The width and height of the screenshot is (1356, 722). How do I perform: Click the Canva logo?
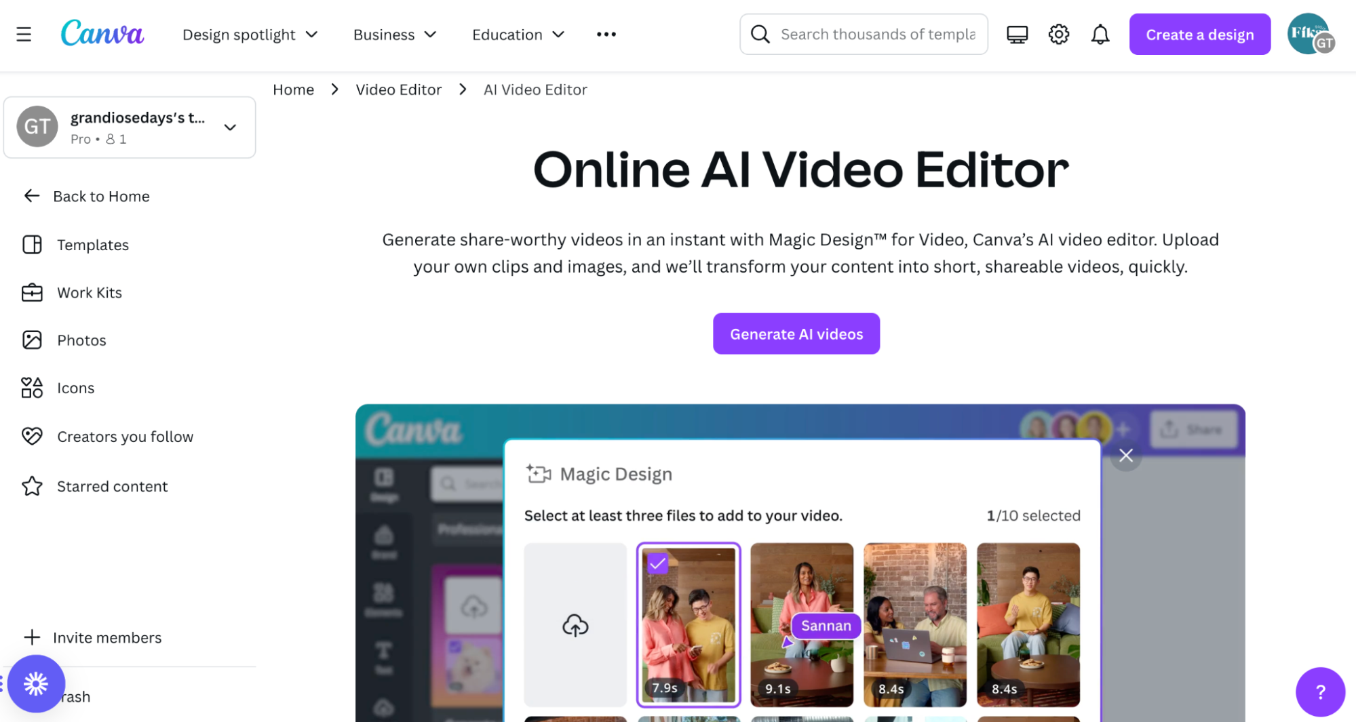(x=102, y=33)
